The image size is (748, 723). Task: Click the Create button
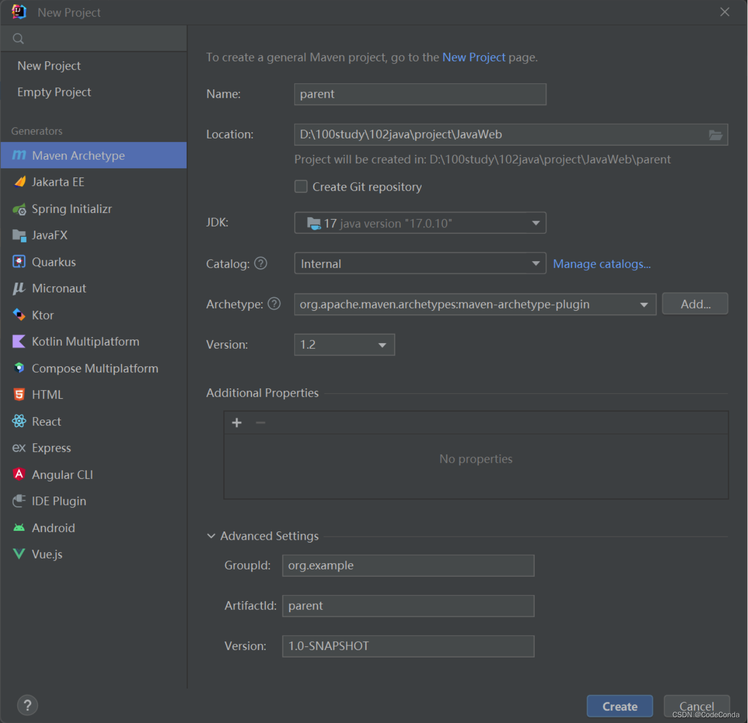619,706
